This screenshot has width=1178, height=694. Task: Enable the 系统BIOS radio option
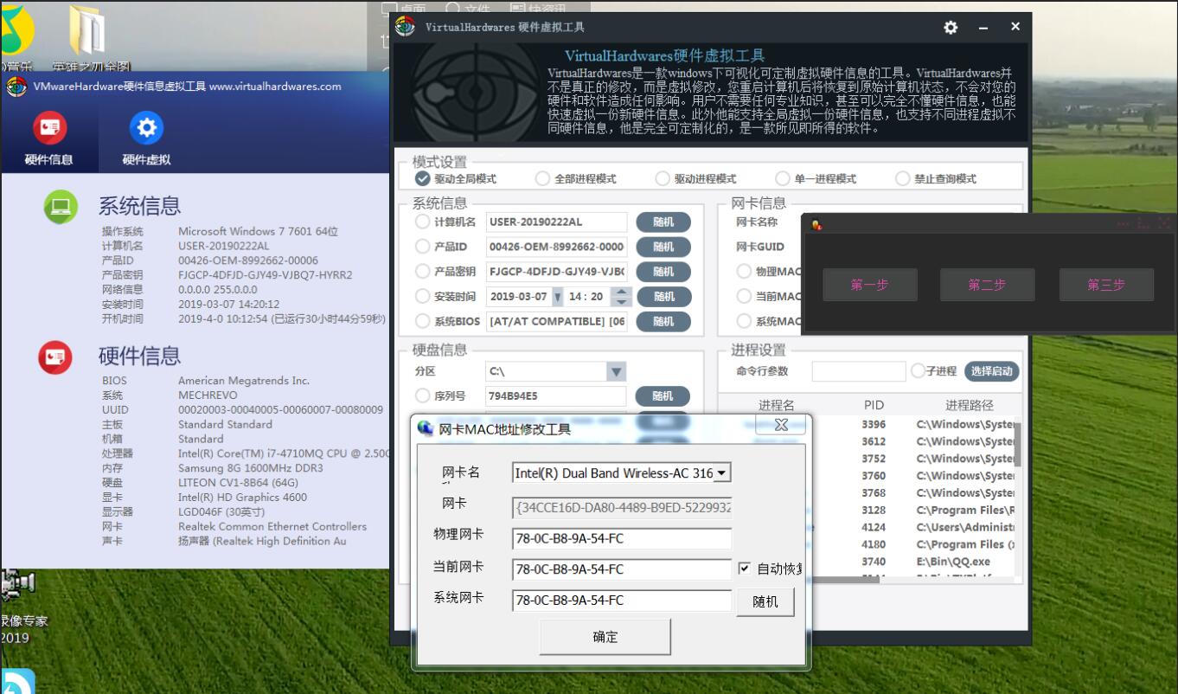point(422,321)
